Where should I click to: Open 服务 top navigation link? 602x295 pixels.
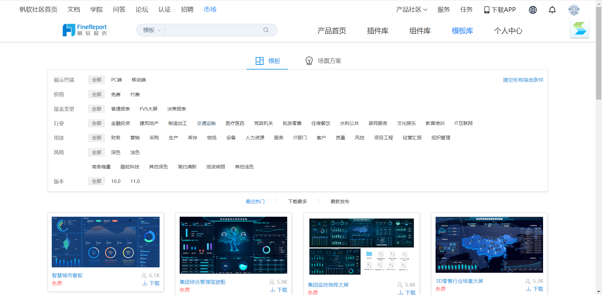(443, 10)
